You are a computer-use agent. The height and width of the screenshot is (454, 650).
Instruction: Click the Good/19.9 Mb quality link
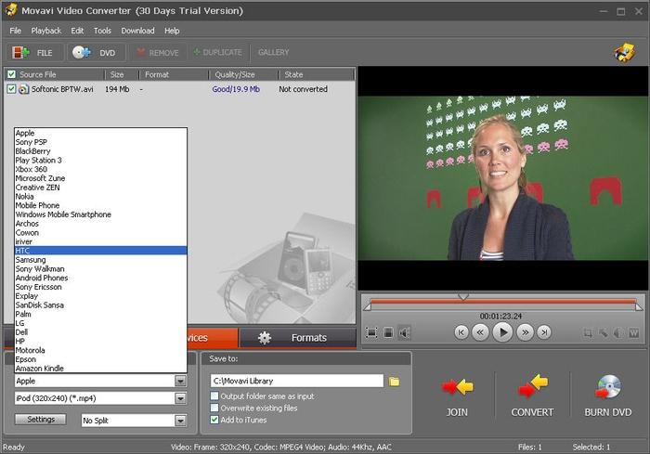point(236,89)
